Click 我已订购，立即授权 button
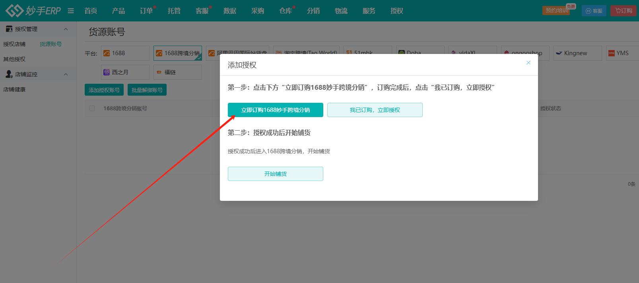This screenshot has height=283, width=639. [x=375, y=110]
